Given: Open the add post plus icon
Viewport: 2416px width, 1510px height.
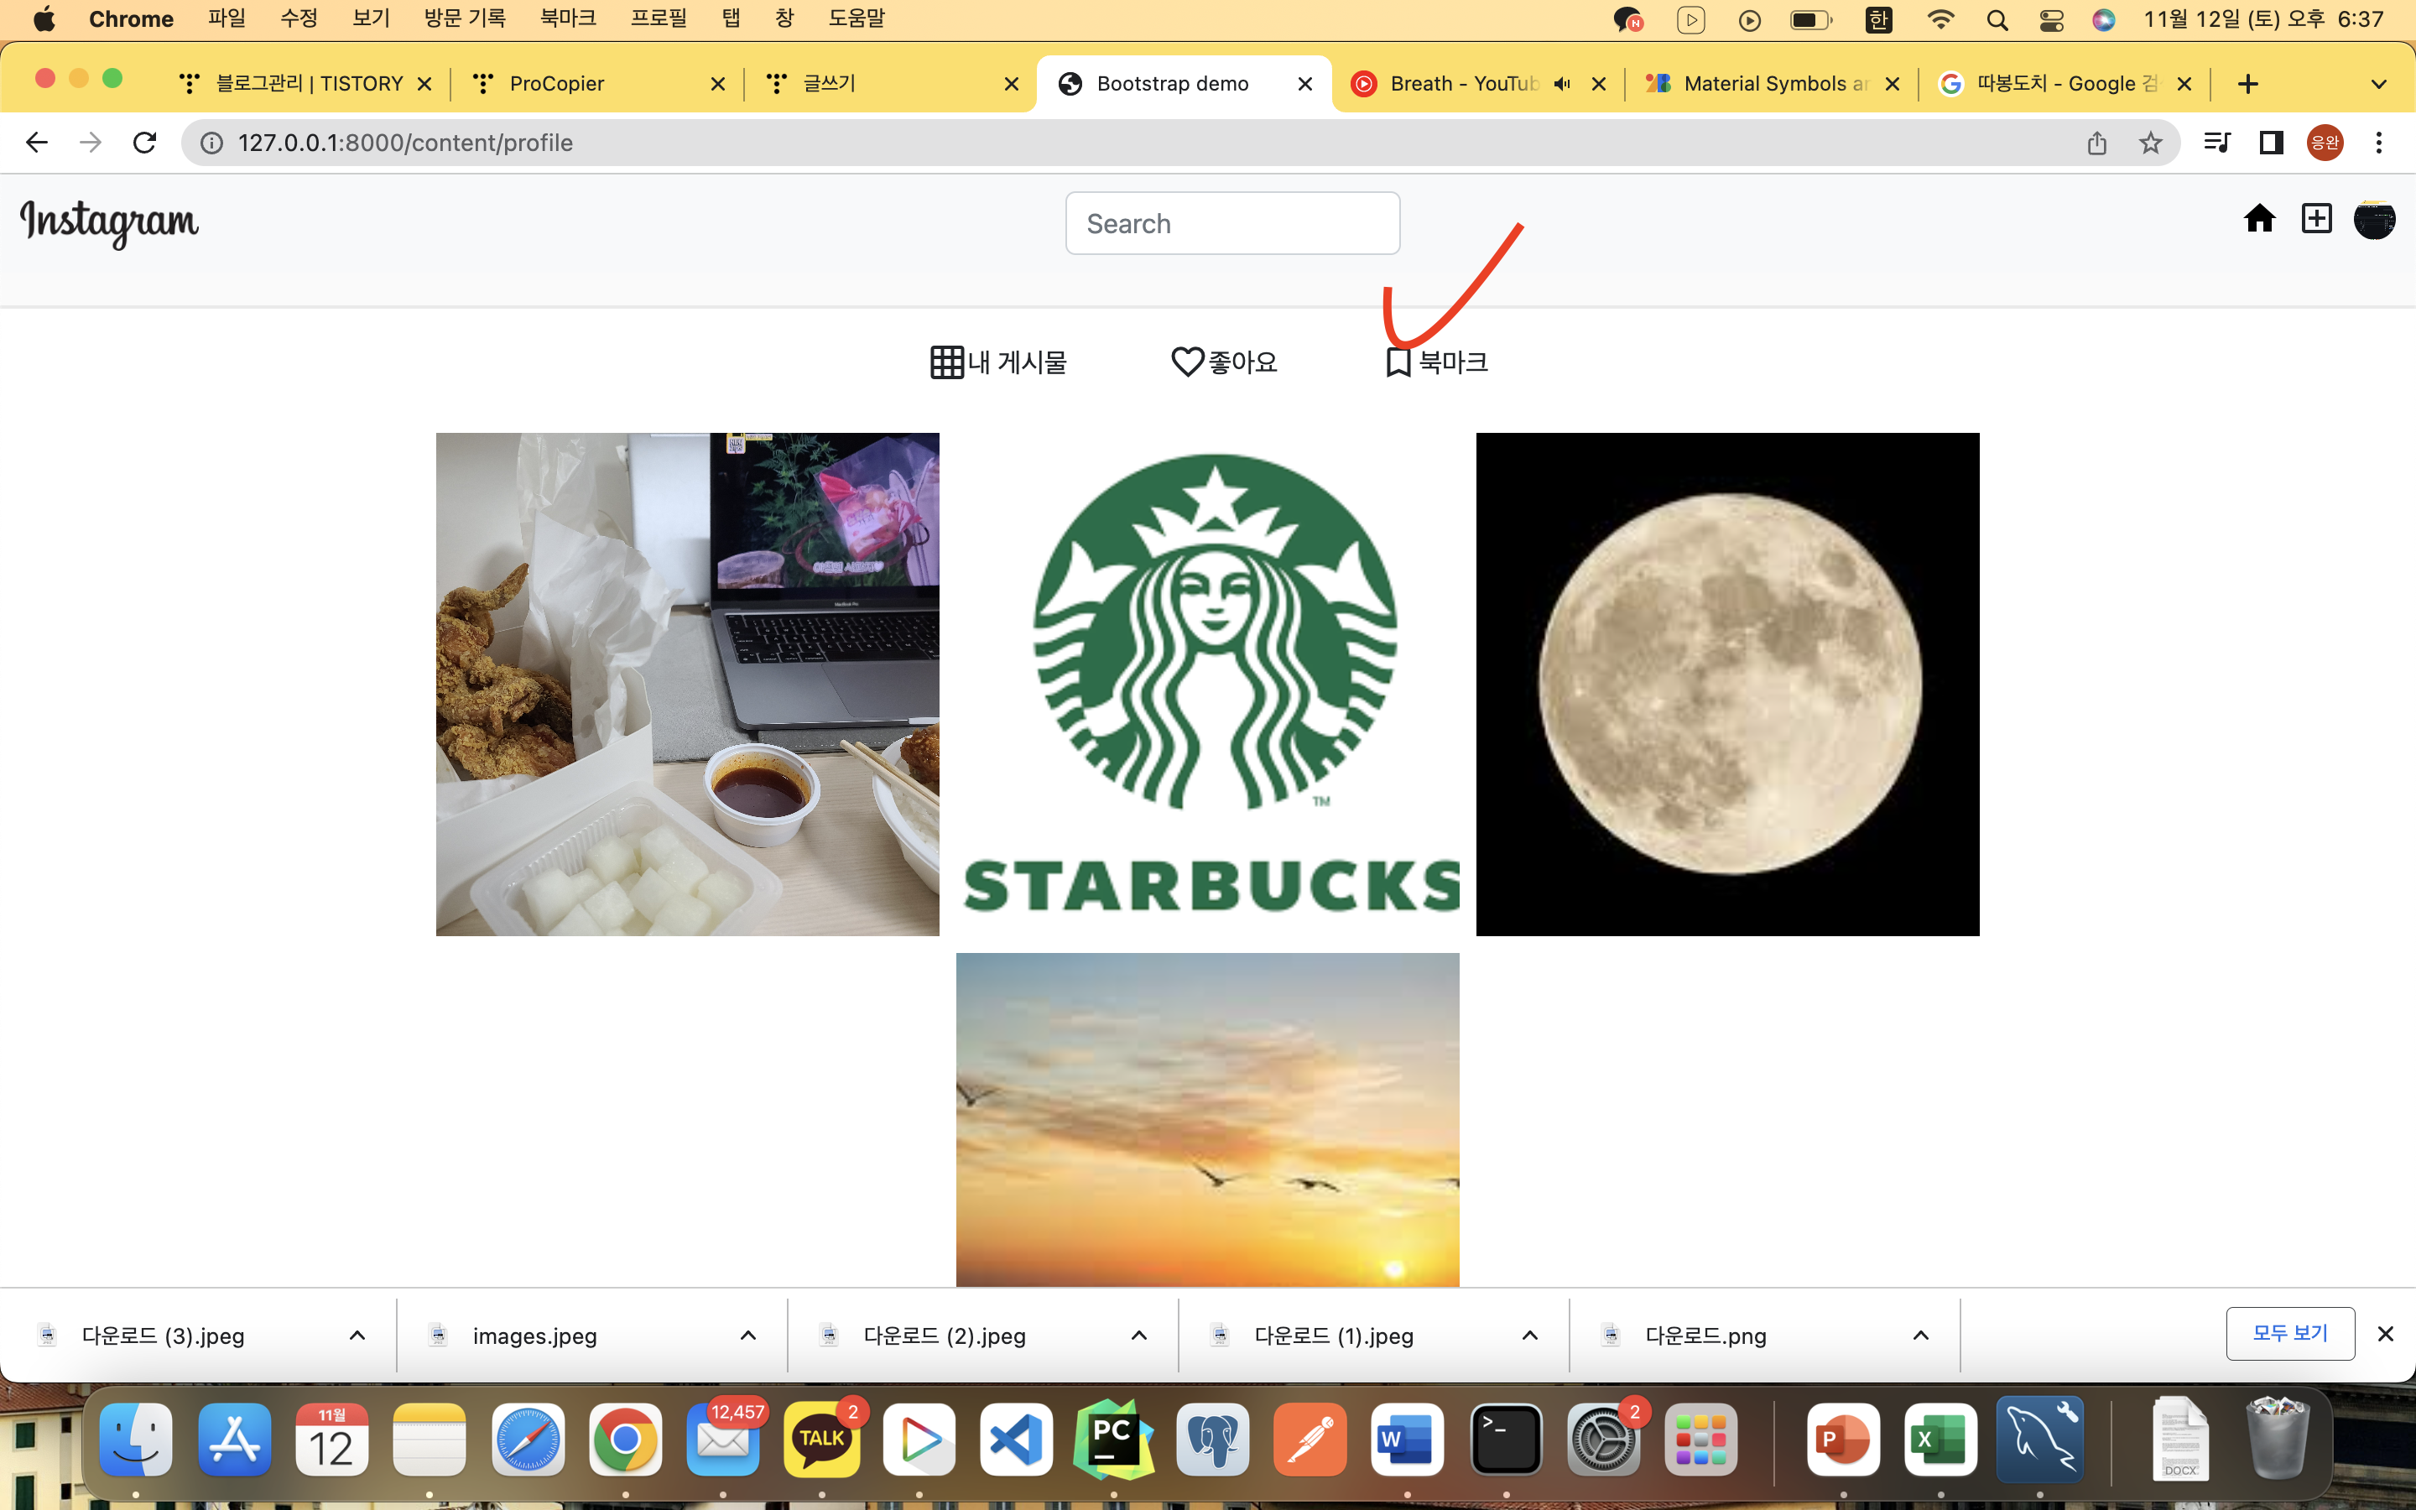Looking at the screenshot, I should 2316,218.
